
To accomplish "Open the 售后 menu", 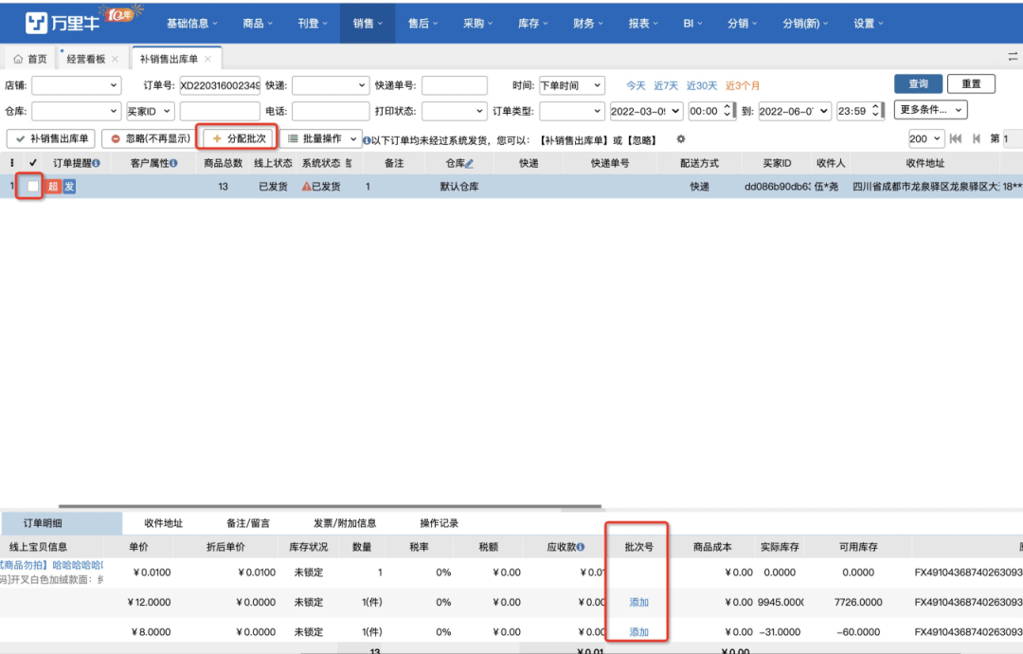I will point(422,24).
